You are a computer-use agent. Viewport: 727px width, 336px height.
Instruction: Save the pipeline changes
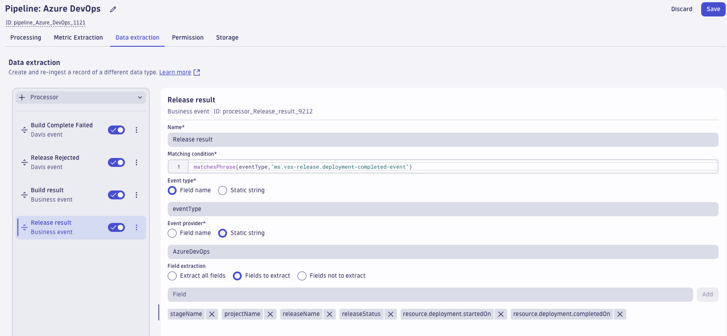(x=713, y=9)
